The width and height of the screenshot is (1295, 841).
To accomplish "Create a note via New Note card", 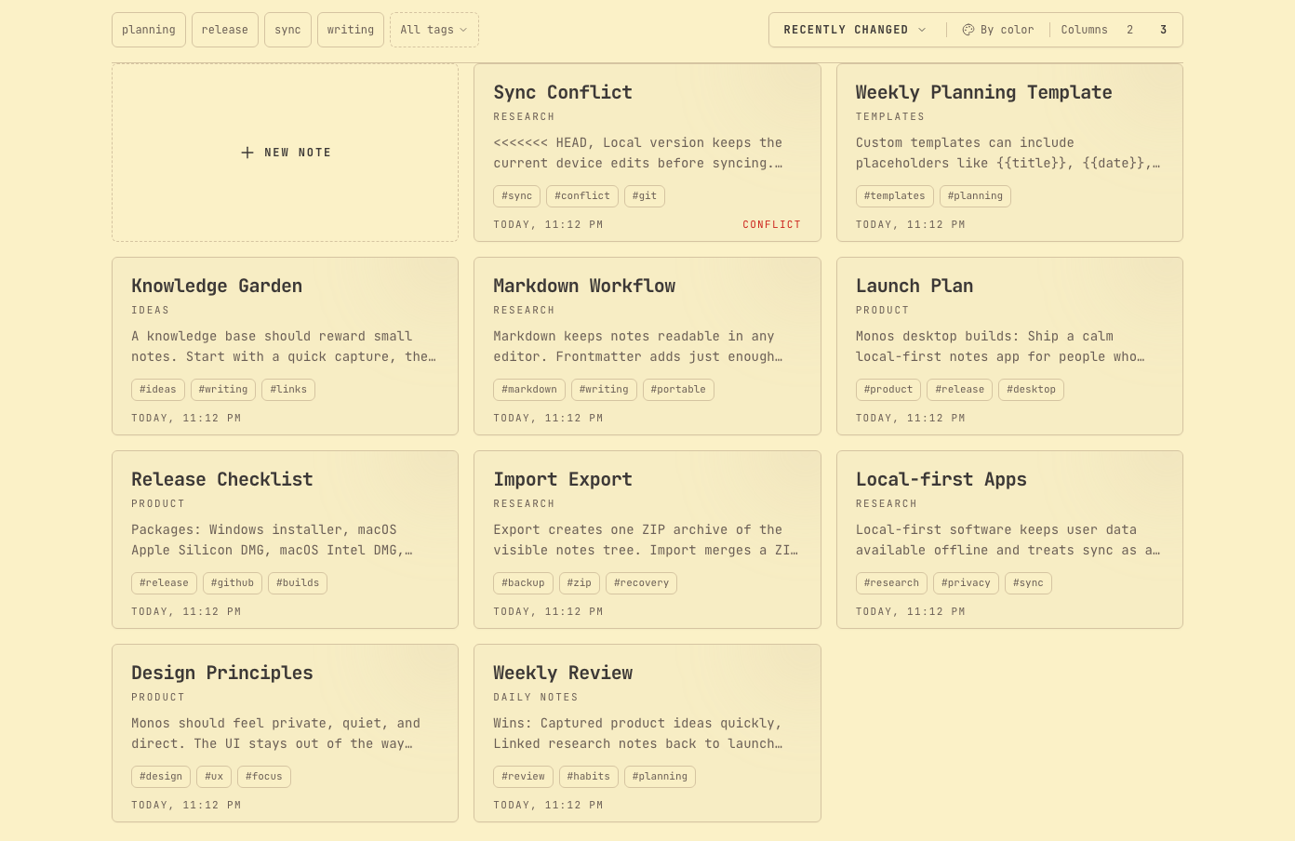I will click(285, 153).
